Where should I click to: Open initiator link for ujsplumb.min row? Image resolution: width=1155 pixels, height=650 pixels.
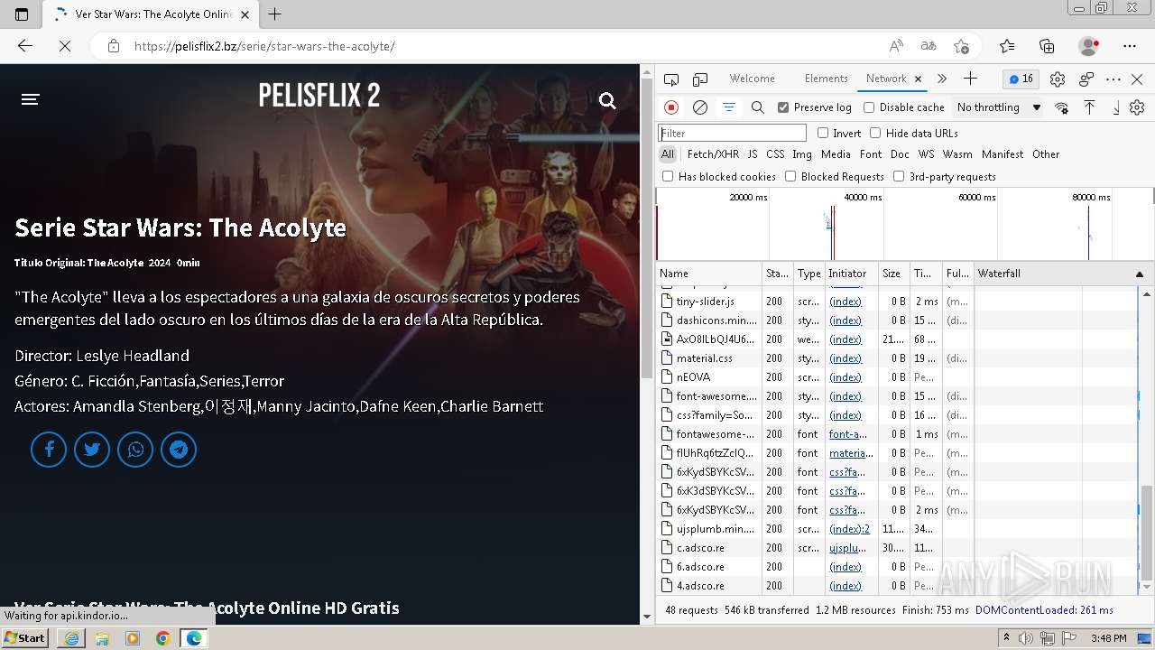click(850, 529)
